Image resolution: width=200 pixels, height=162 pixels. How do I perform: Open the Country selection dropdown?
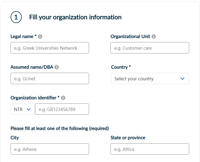pos(150,79)
